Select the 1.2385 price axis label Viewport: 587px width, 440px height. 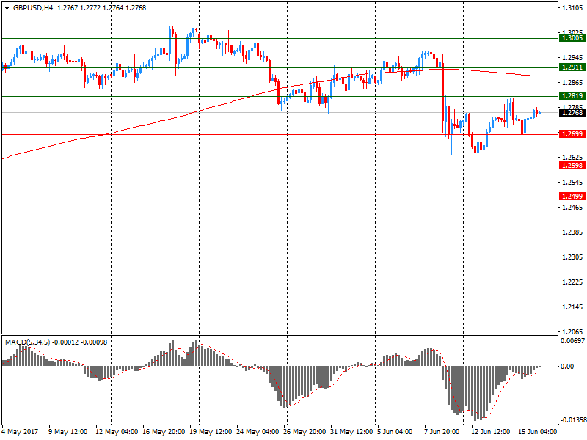coord(573,232)
